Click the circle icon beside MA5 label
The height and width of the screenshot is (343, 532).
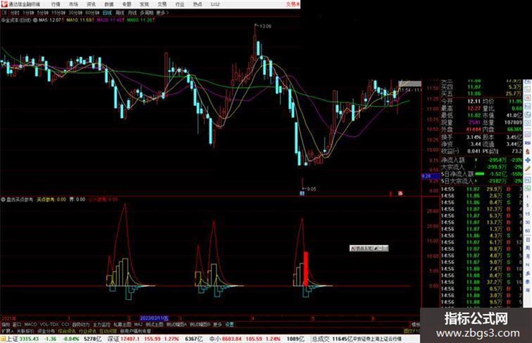point(35,20)
